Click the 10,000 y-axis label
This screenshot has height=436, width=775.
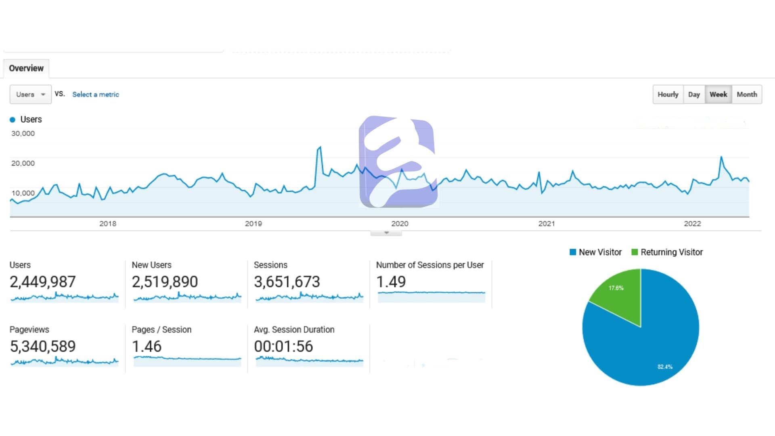tap(23, 193)
